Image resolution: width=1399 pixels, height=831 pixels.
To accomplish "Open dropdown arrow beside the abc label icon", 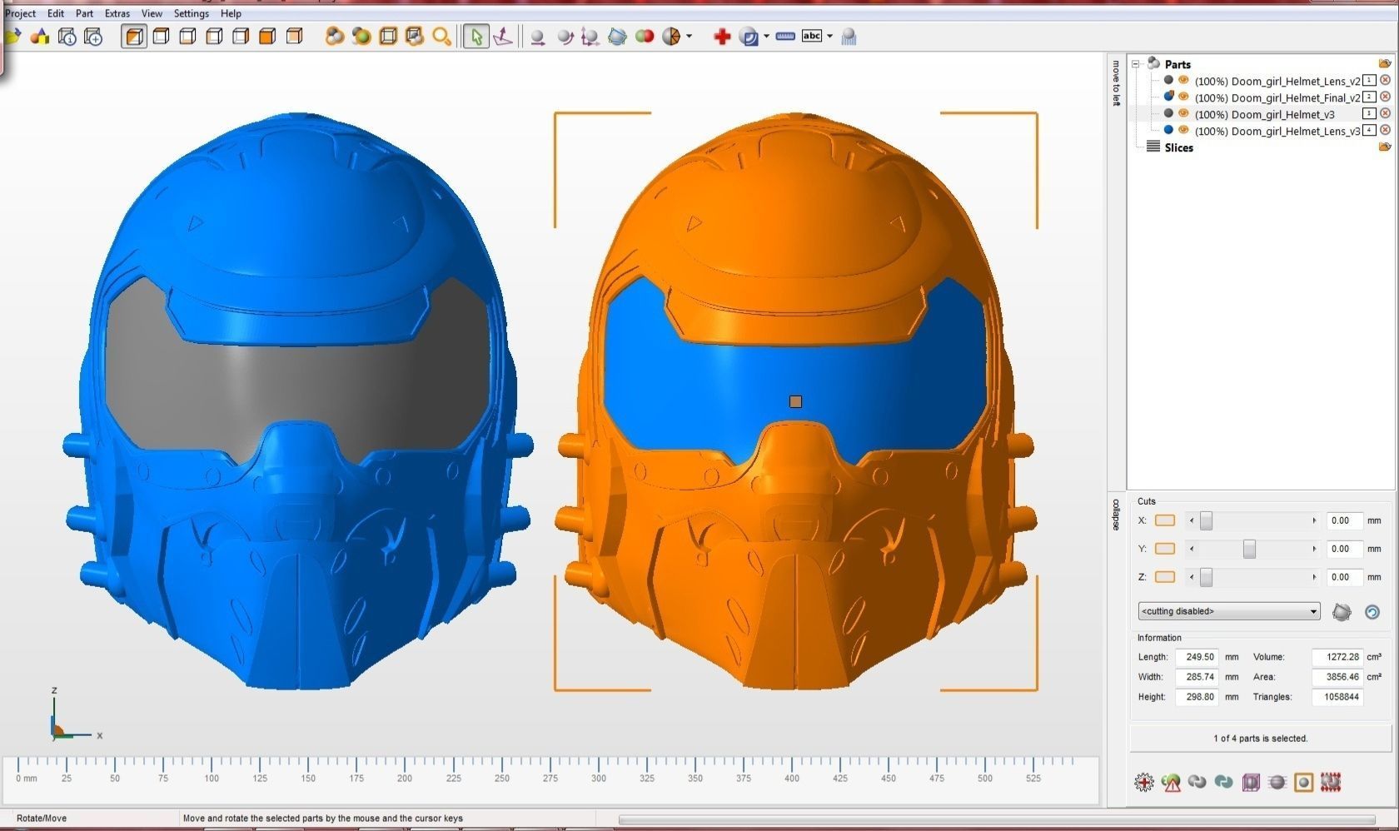I will (830, 37).
